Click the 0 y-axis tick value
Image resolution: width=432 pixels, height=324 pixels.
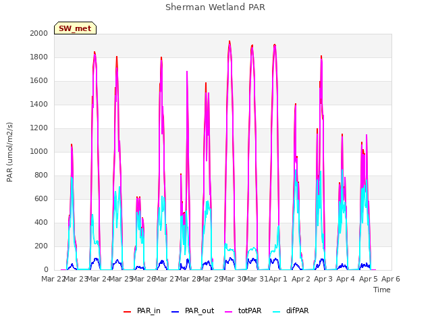46,270
